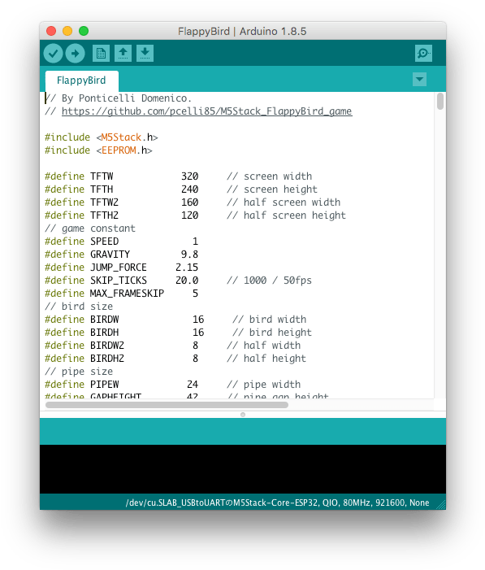Viewport: 485px width, 570px height.
Task: Click the '// pipe size' comment line
Action: (x=79, y=372)
